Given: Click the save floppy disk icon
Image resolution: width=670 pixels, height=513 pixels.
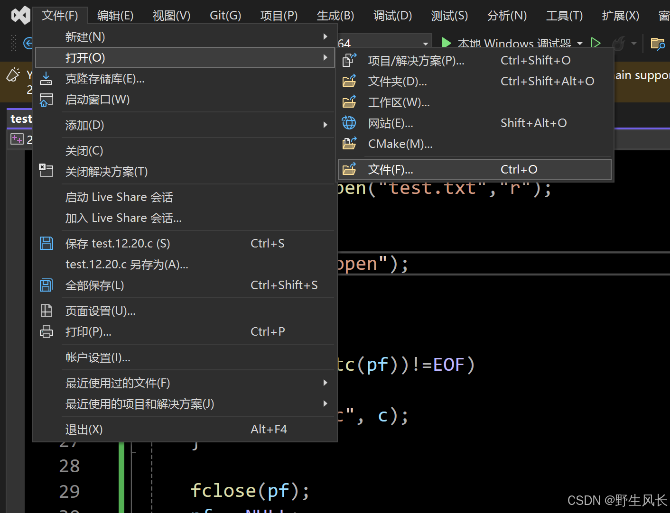Looking at the screenshot, I should click(x=47, y=243).
